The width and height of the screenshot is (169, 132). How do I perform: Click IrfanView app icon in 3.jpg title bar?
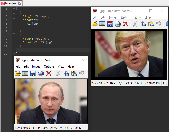coord(18,60)
